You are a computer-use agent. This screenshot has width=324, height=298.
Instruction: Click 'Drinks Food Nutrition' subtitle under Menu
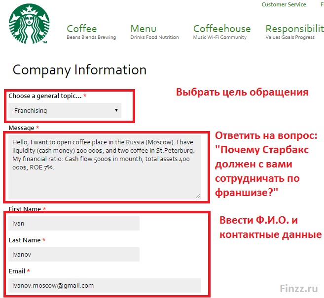point(154,37)
